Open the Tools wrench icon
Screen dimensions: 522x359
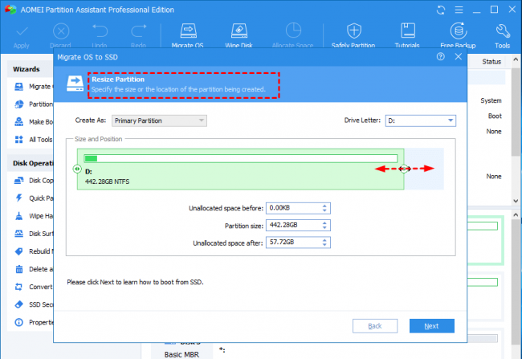(x=503, y=31)
